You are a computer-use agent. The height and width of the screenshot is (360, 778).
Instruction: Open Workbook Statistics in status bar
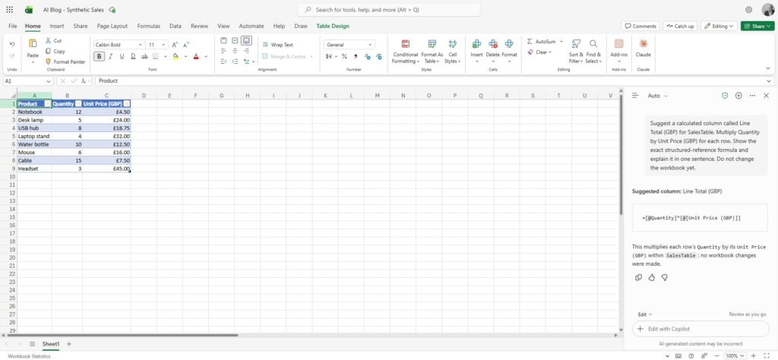tap(29, 356)
